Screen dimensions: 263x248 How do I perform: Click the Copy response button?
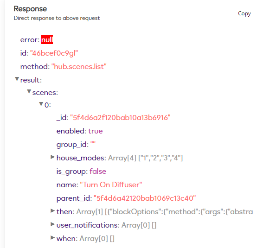pos(244,13)
